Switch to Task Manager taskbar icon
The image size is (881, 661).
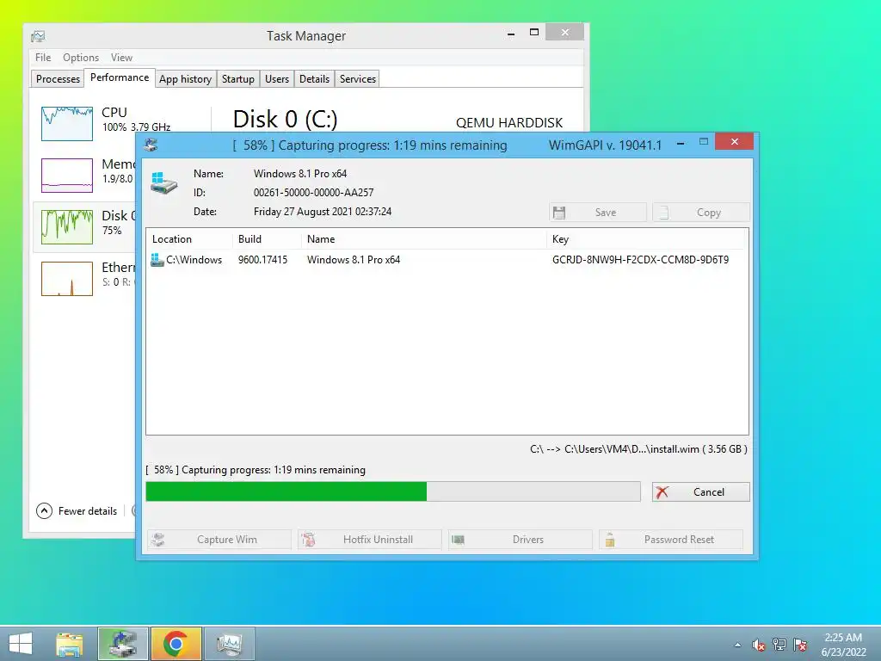pos(229,644)
